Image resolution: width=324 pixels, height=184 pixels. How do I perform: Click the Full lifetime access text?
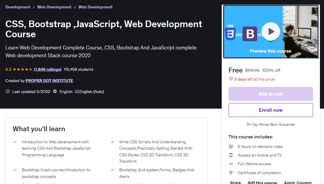click(x=254, y=164)
